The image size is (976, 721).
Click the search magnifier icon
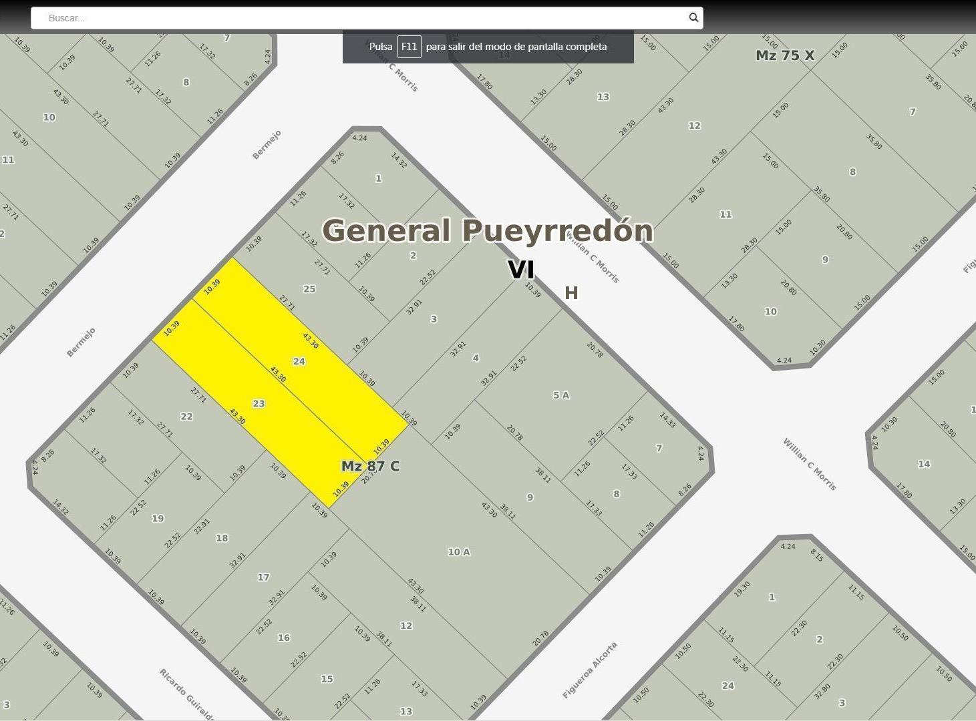pos(693,18)
